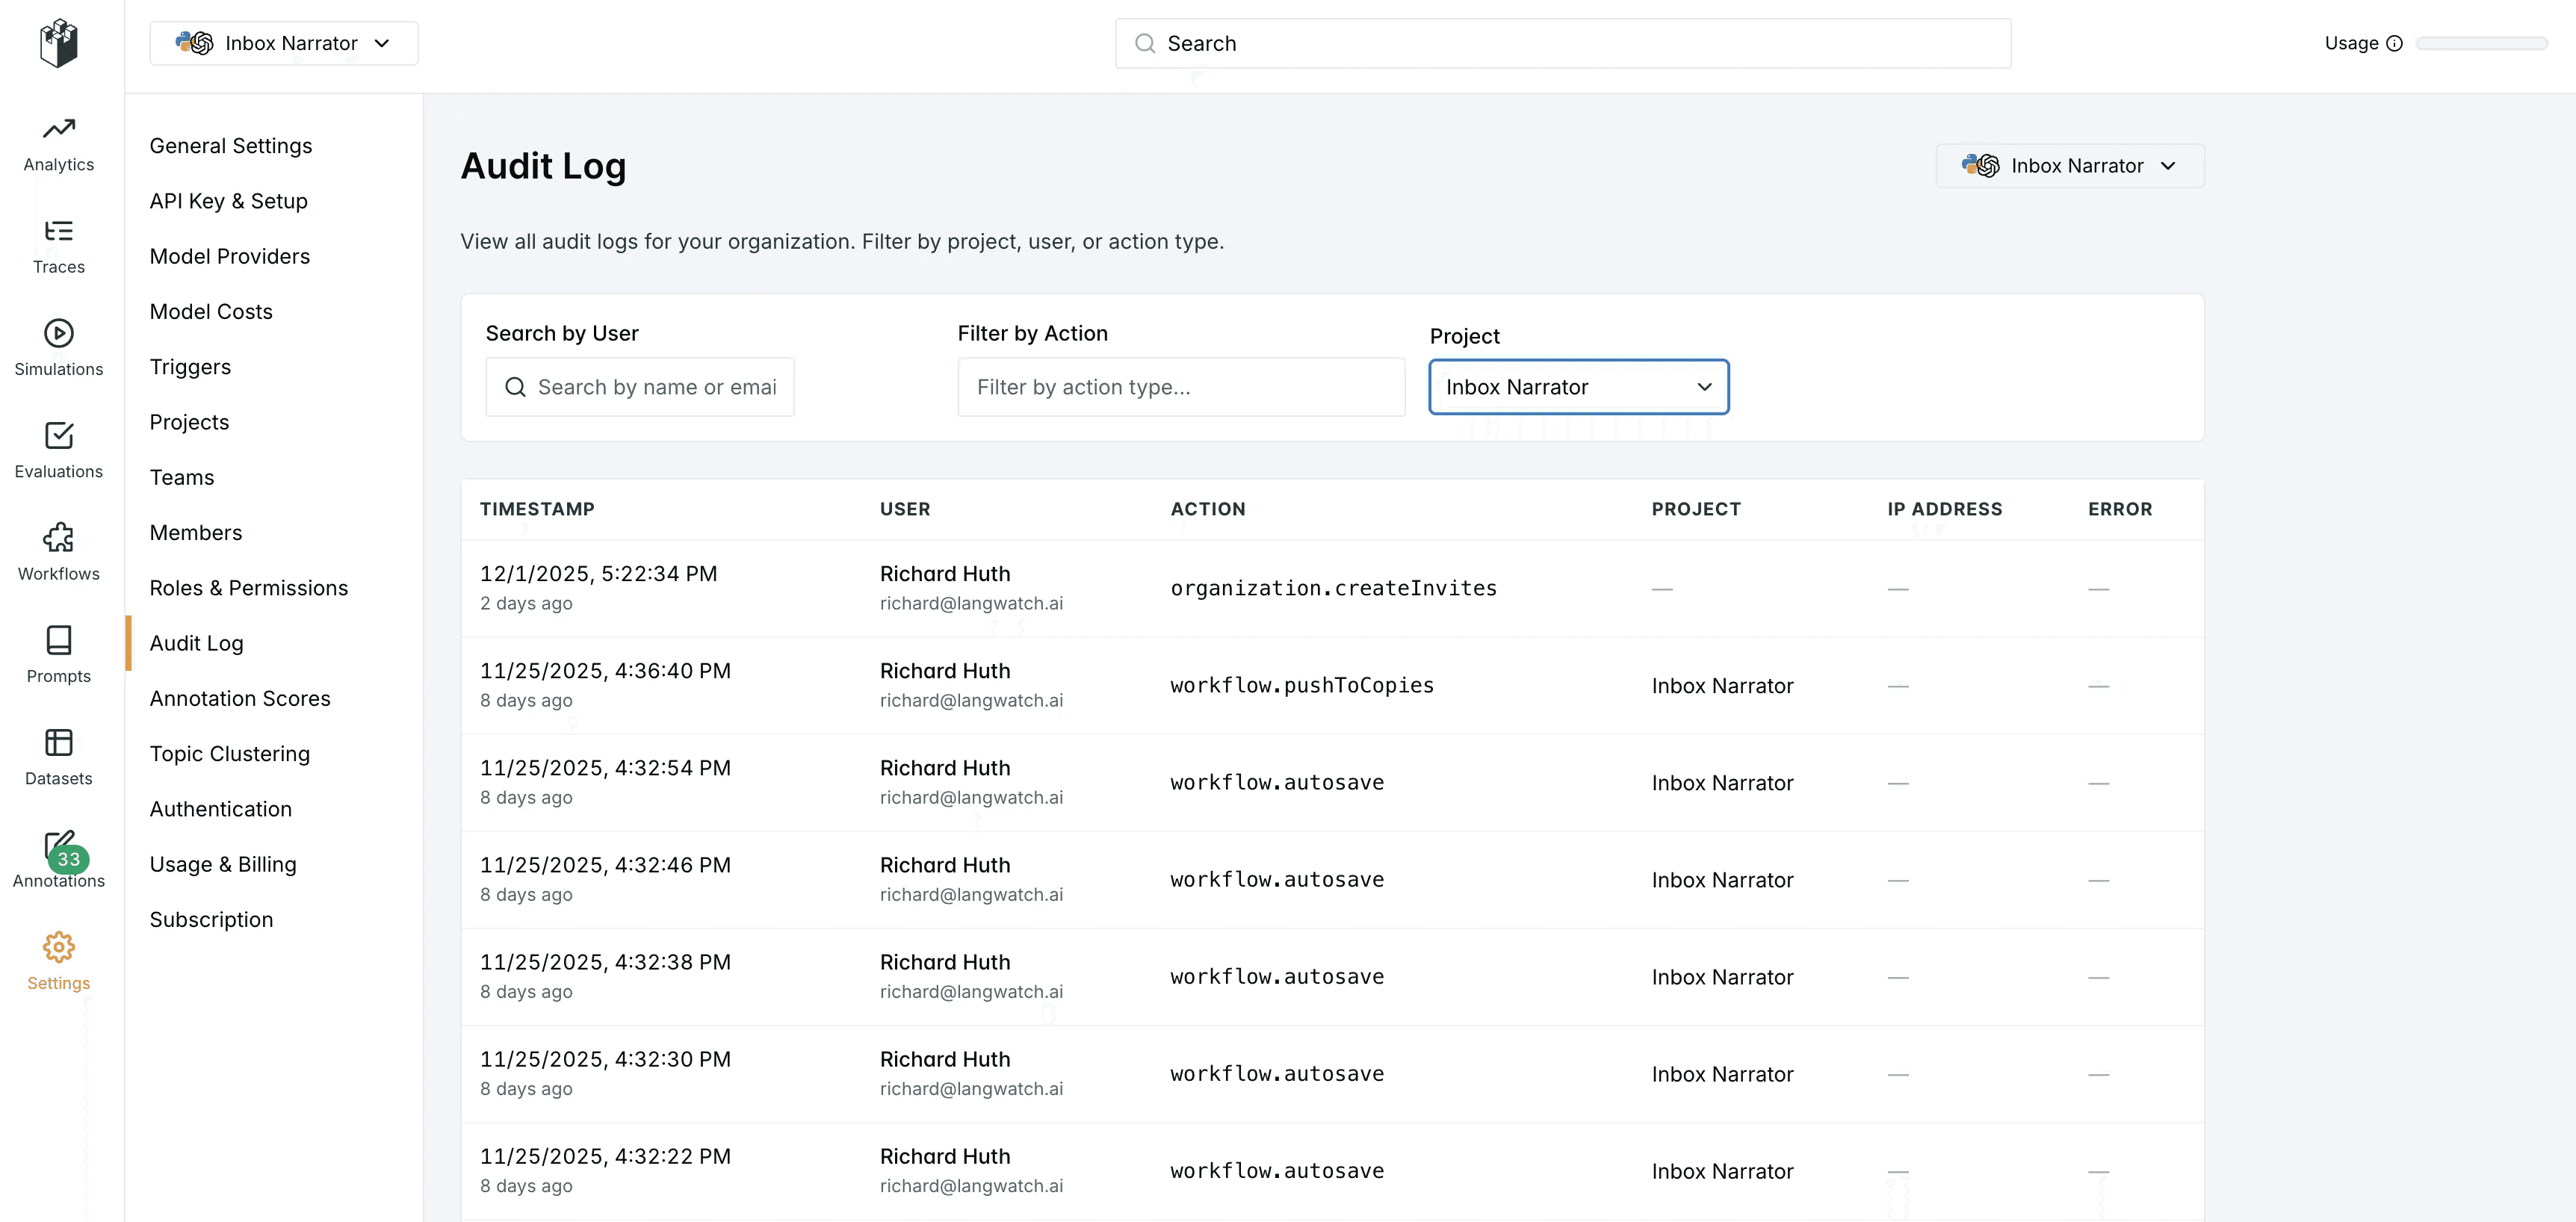
Task: Open the Project filter dropdown
Action: pyautogui.click(x=1578, y=387)
